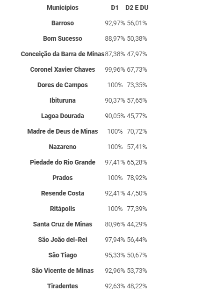The image size is (216, 293).
Task: Click the Municípios column header
Action: 63,8
